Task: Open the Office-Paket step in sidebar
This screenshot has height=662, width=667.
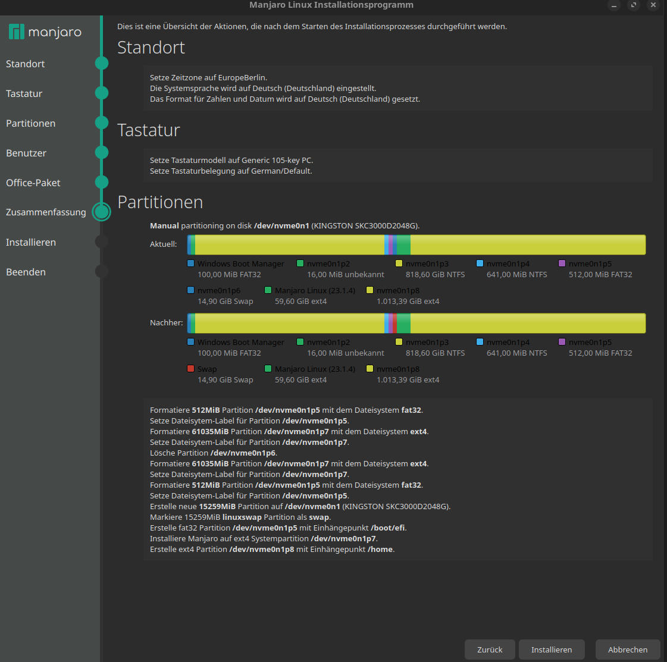Action: (x=33, y=183)
